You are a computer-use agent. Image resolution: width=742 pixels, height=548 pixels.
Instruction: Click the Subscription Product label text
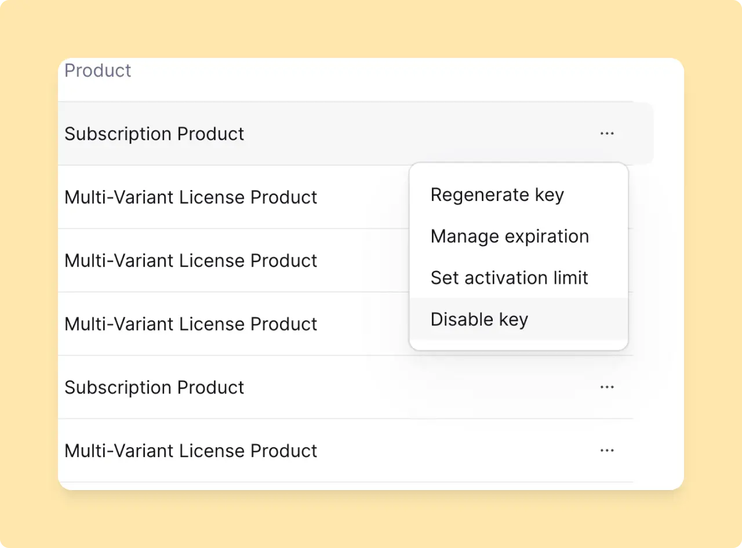click(154, 134)
